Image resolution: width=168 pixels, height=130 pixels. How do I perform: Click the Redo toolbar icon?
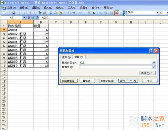[x=81, y=13]
